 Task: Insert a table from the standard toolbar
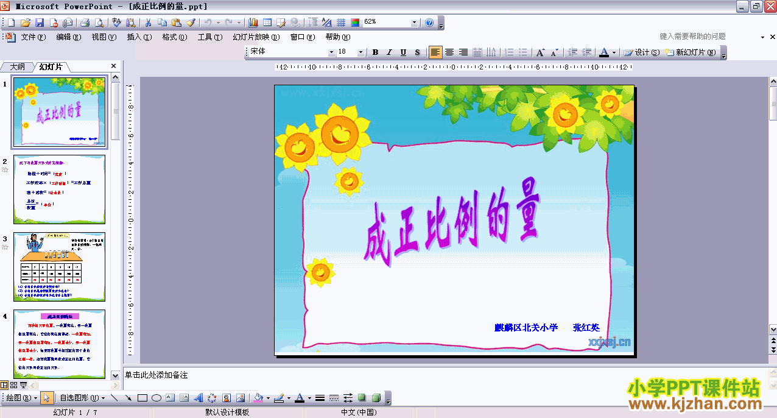(267, 23)
